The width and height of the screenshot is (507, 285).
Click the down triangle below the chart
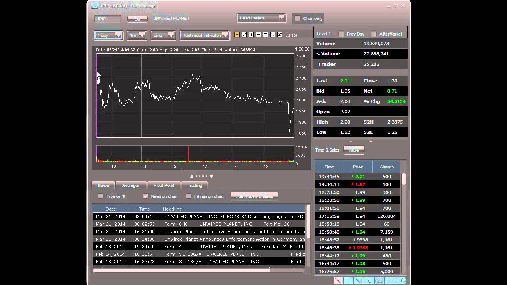(x=212, y=176)
